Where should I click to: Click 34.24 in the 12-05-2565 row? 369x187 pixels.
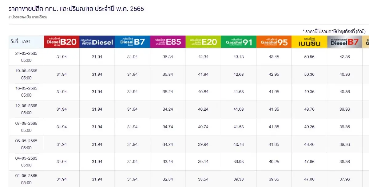pyautogui.click(x=168, y=109)
